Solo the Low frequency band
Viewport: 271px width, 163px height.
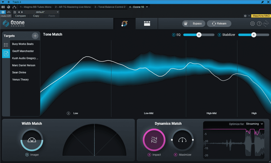pos(69,113)
